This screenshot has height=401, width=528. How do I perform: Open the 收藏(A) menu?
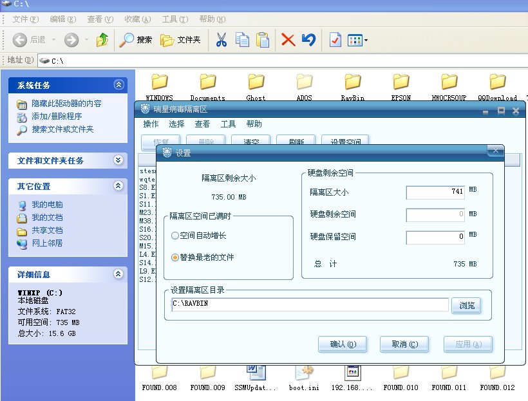[138, 19]
